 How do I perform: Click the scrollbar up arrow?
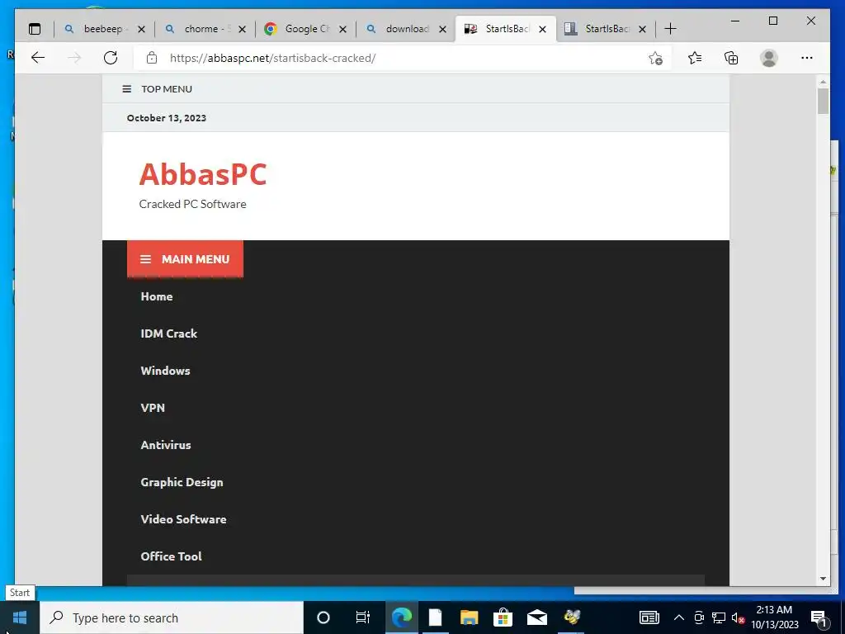823,82
